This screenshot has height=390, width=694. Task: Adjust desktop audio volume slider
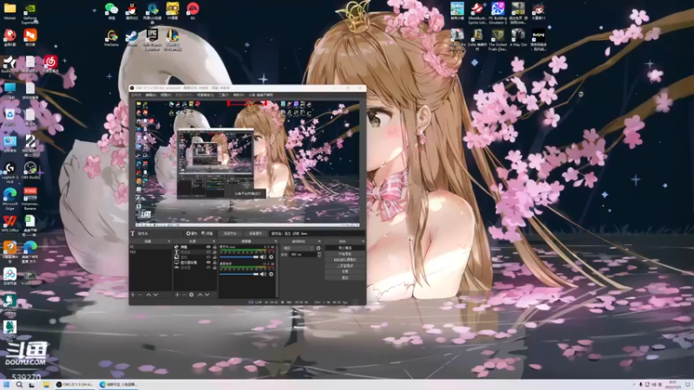[x=239, y=274]
